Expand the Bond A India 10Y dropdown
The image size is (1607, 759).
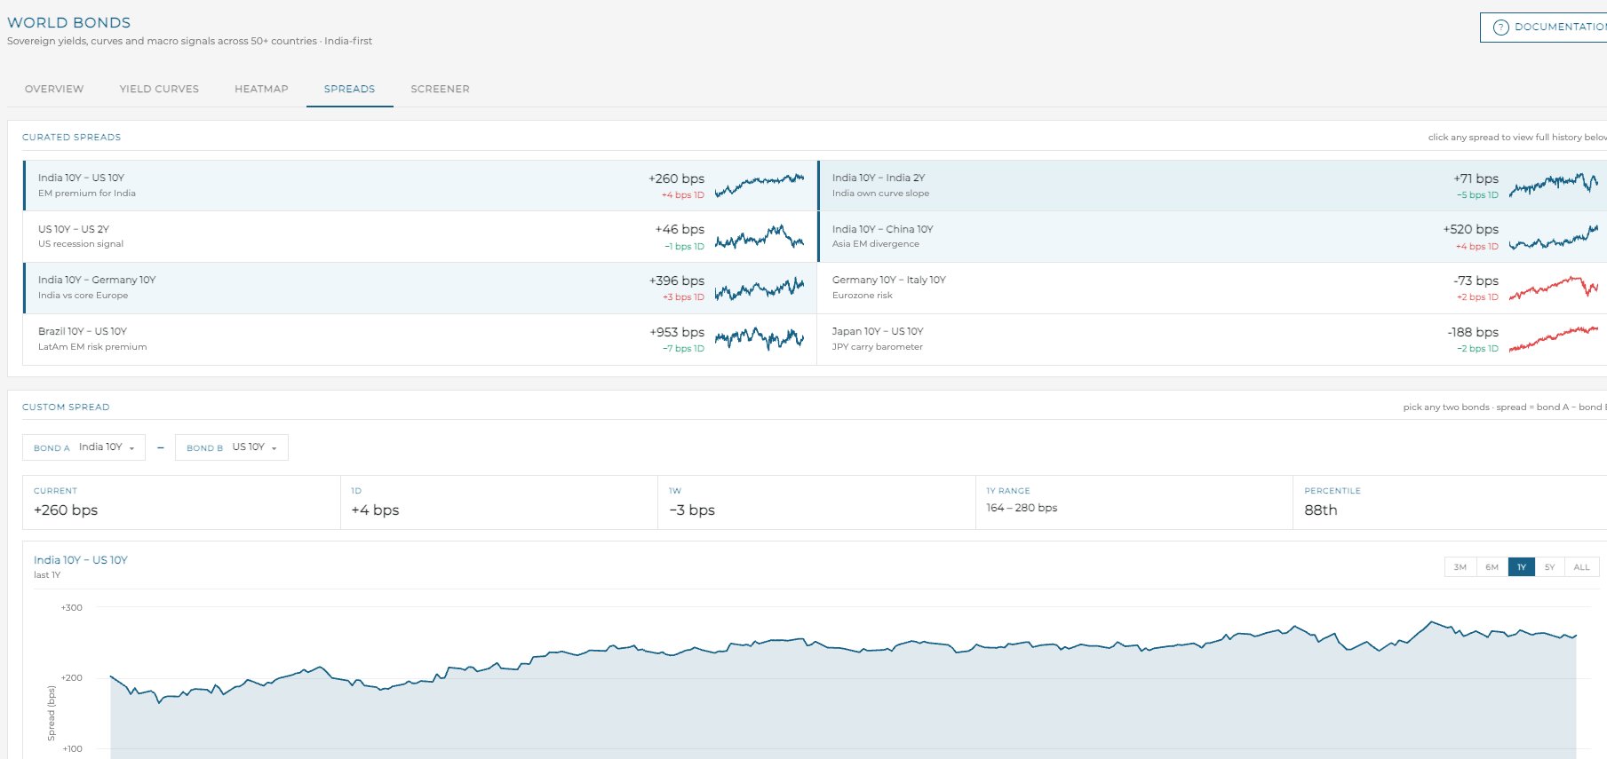[84, 447]
